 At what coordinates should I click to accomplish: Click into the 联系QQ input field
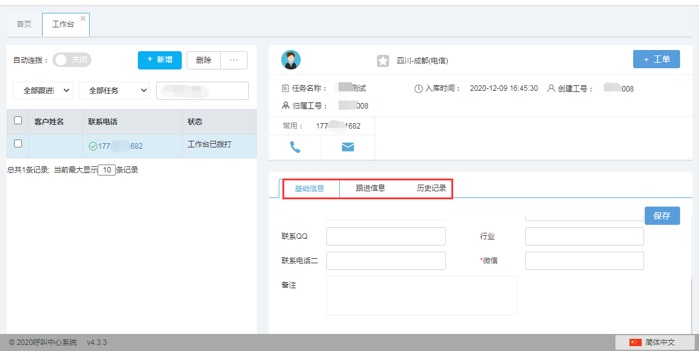pyautogui.click(x=385, y=236)
